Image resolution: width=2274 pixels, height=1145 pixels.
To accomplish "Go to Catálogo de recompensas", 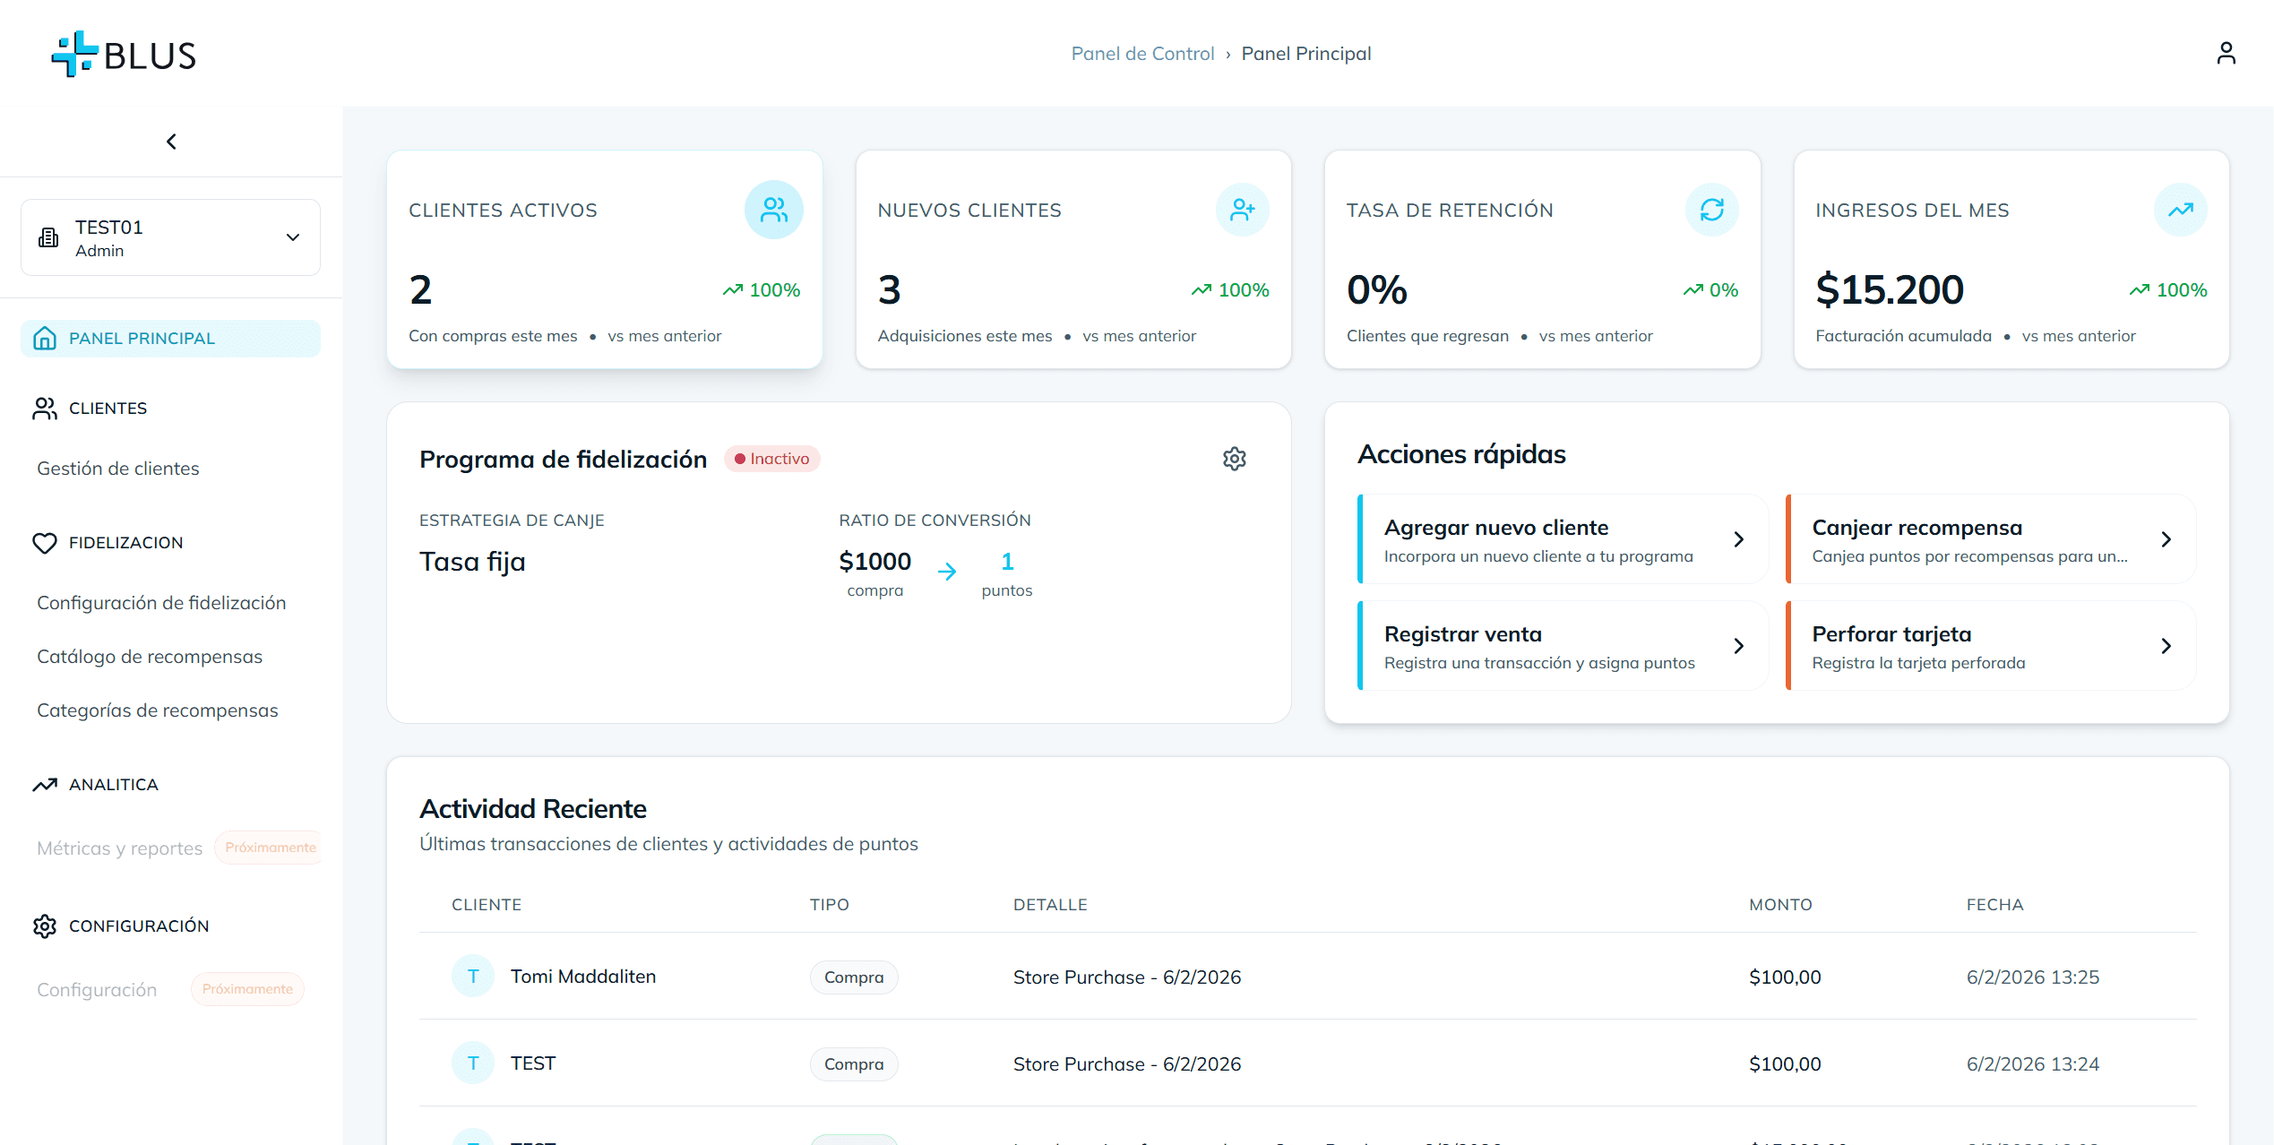I will (150, 657).
